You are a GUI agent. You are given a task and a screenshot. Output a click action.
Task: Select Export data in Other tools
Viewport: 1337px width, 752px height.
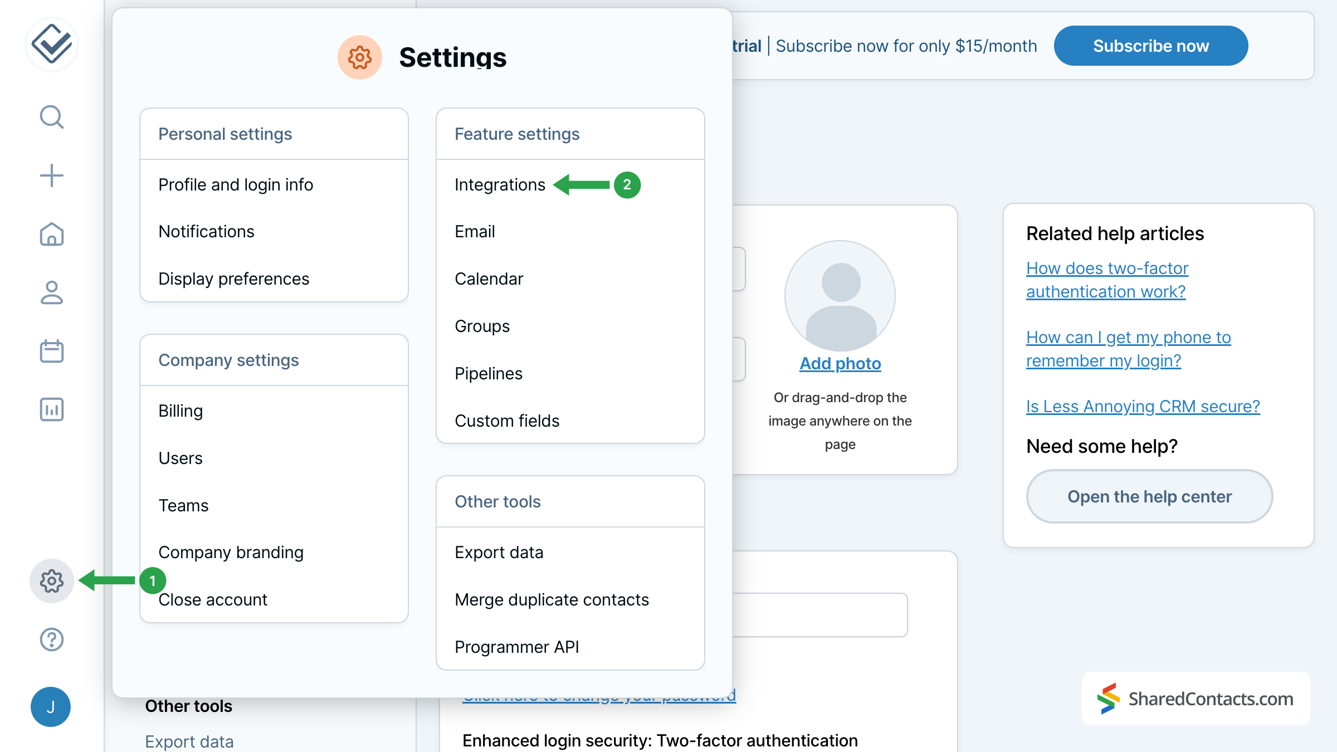click(x=499, y=552)
